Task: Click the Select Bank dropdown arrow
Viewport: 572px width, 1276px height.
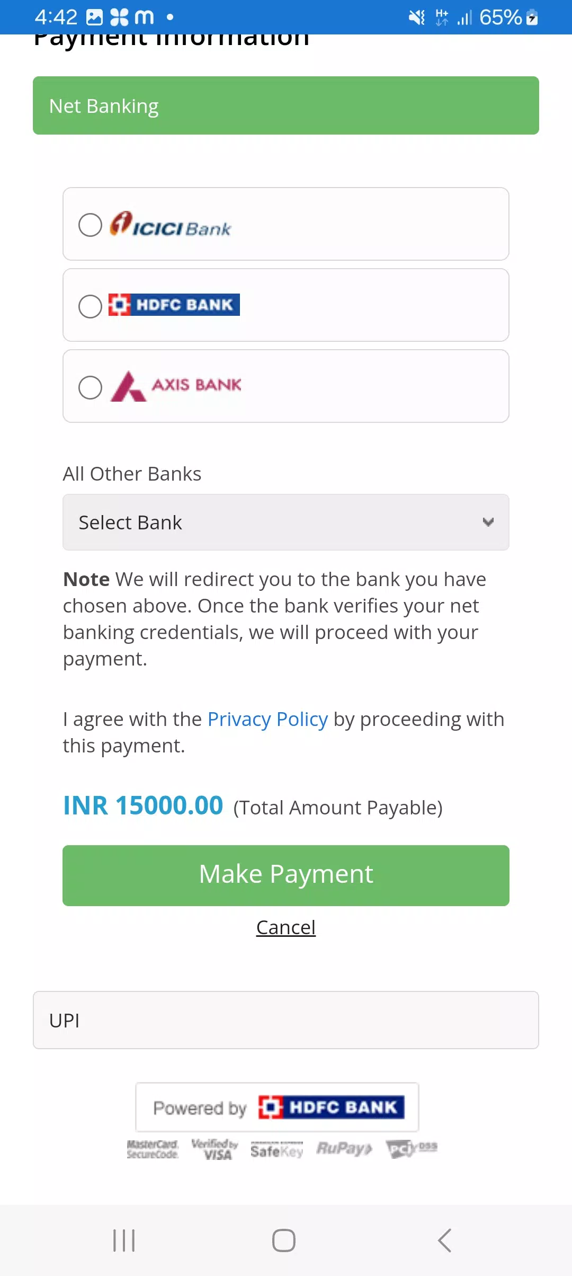Action: coord(488,522)
